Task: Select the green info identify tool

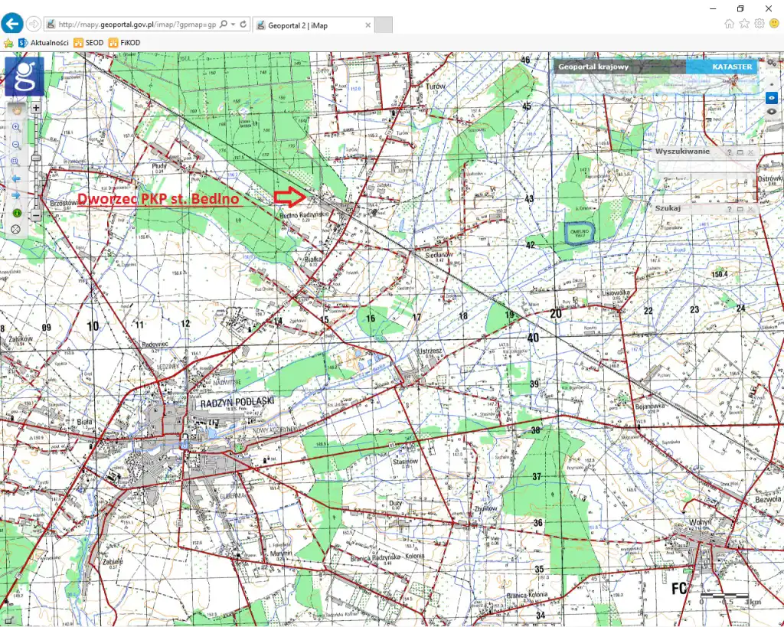Action: coord(15,212)
